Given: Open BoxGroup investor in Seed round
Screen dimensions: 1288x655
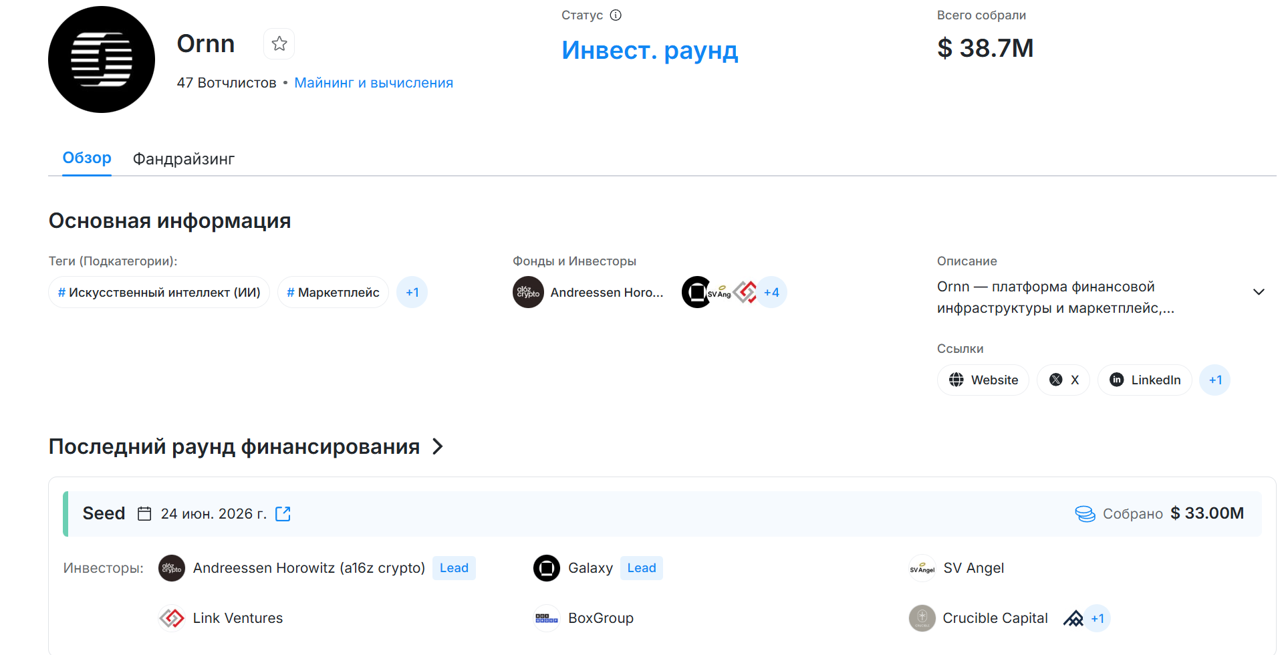Looking at the screenshot, I should [601, 618].
